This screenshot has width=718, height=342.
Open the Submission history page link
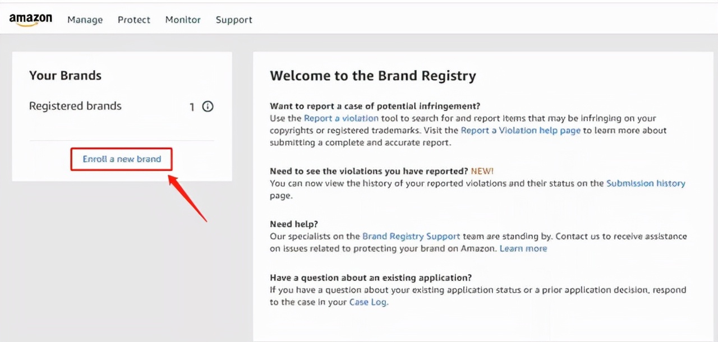click(x=646, y=183)
